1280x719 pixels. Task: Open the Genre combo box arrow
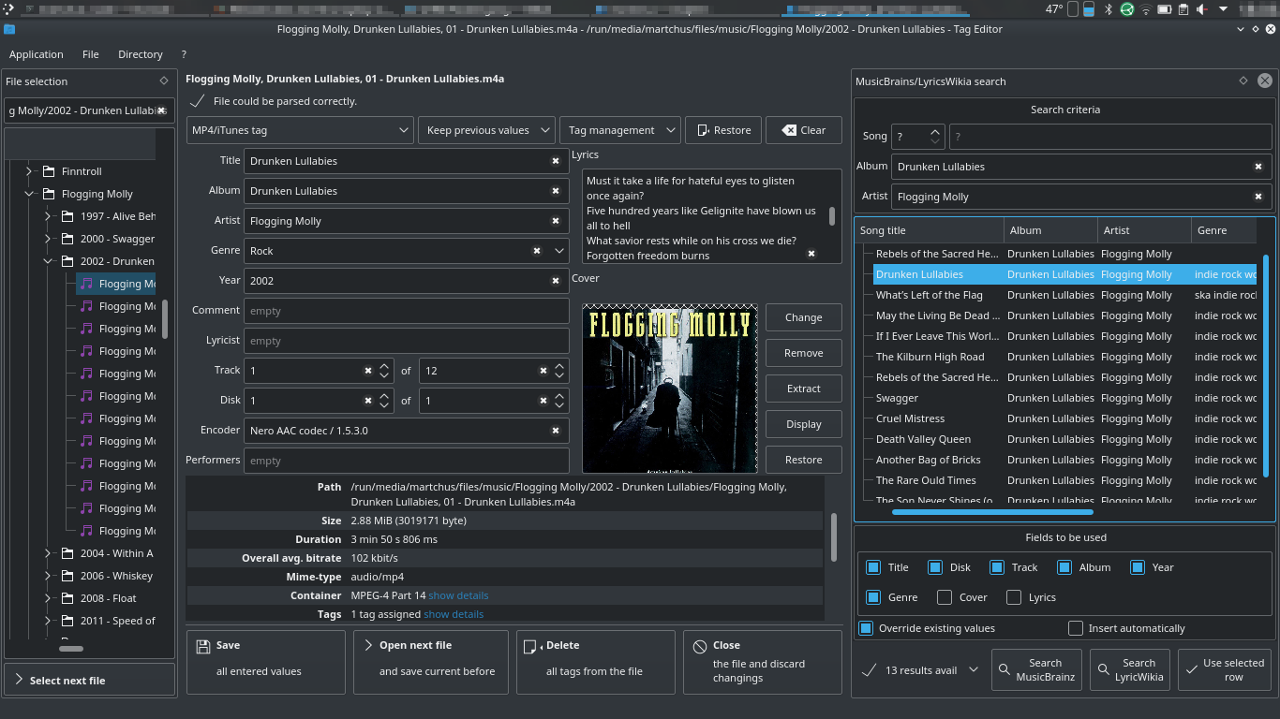point(559,251)
